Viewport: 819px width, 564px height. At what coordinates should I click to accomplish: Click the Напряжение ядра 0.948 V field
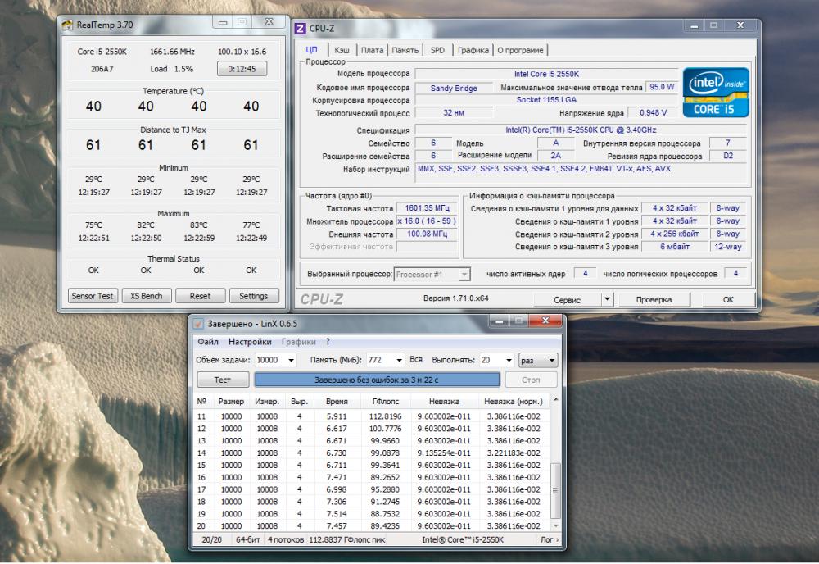pyautogui.click(x=653, y=113)
